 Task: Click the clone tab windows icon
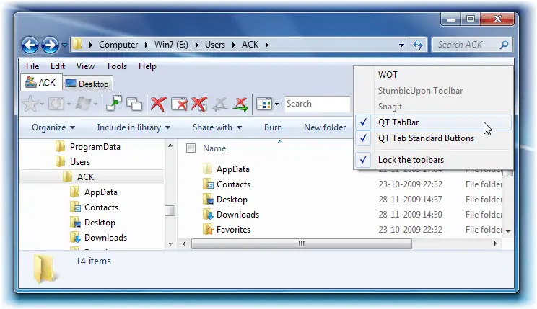pyautogui.click(x=134, y=104)
